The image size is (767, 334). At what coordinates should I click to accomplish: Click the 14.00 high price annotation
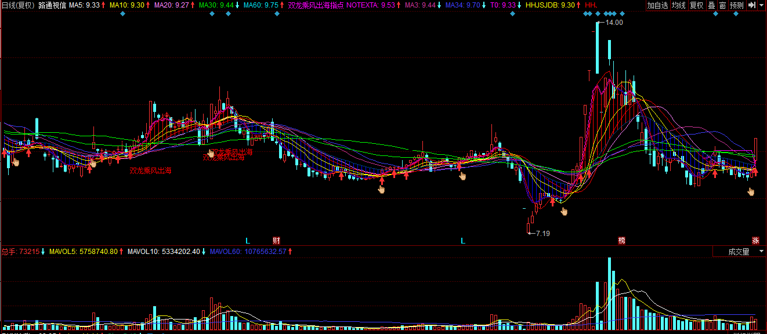tap(614, 23)
